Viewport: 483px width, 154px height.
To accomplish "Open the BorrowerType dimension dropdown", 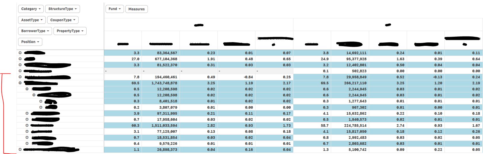I will [x=35, y=31].
